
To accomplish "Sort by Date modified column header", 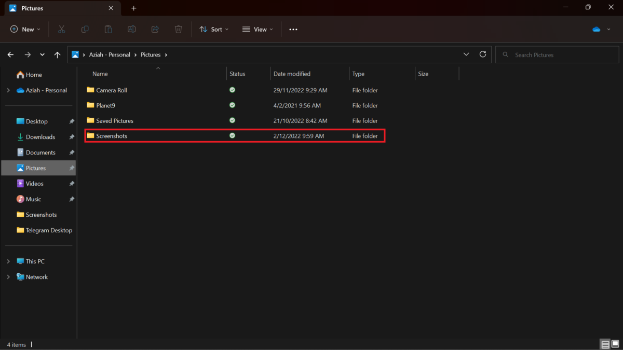I will pyautogui.click(x=292, y=74).
